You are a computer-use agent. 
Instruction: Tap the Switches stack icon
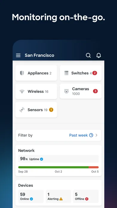[x=66, y=73]
